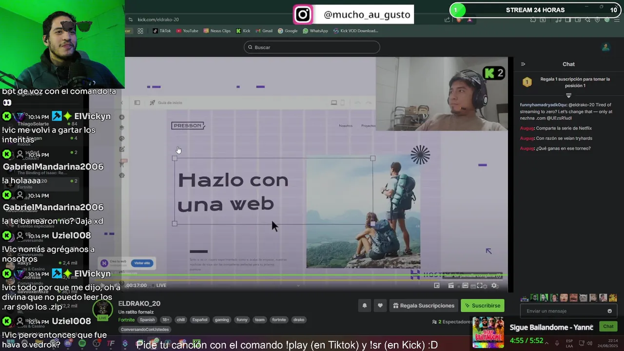
Task: Toggle notifications with the bell button
Action: click(364, 306)
